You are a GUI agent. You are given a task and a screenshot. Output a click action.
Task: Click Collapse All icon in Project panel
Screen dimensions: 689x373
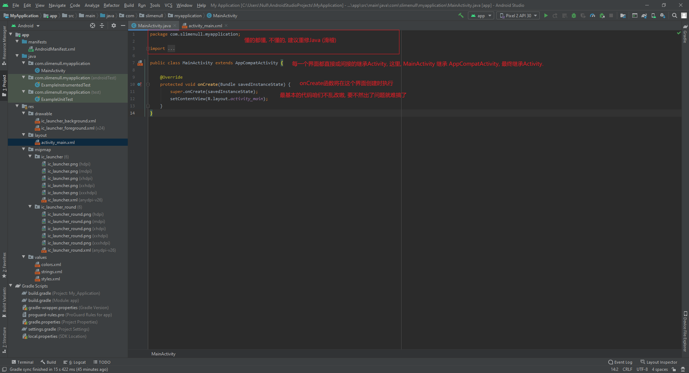[x=102, y=25]
